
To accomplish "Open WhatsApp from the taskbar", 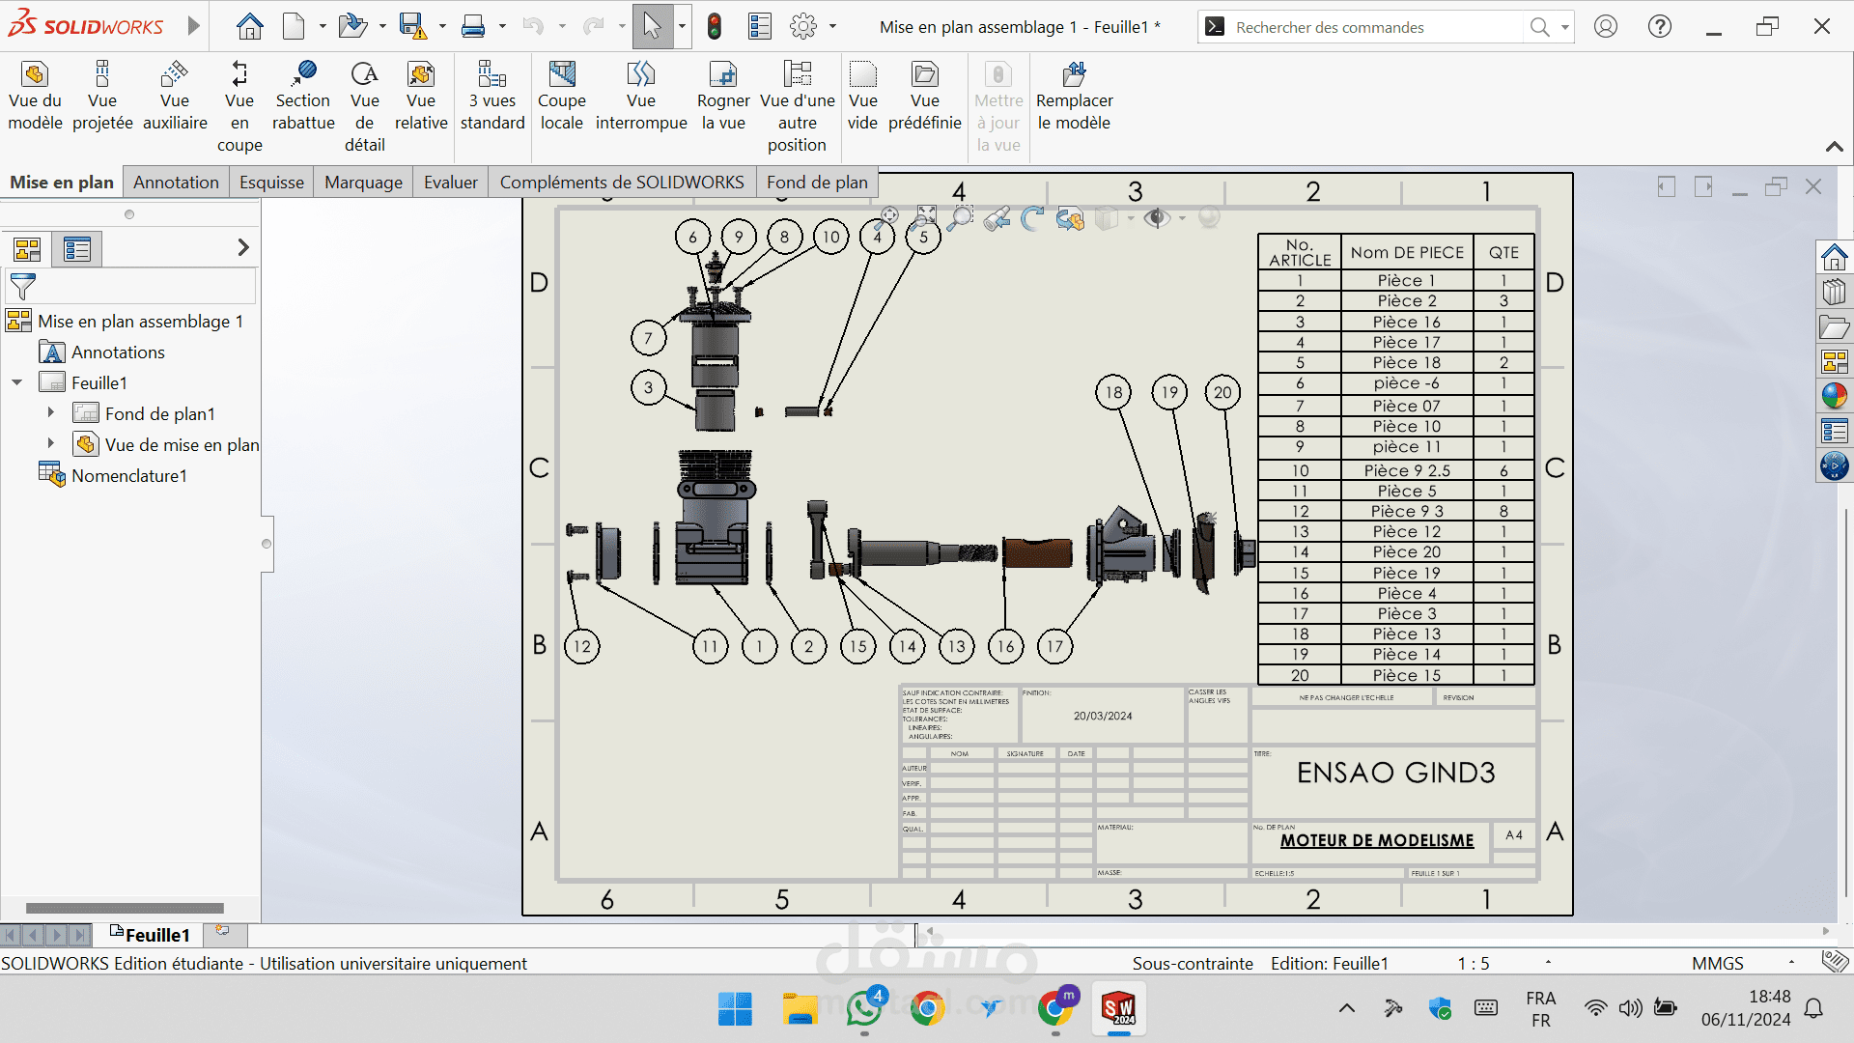I will tap(864, 1009).
